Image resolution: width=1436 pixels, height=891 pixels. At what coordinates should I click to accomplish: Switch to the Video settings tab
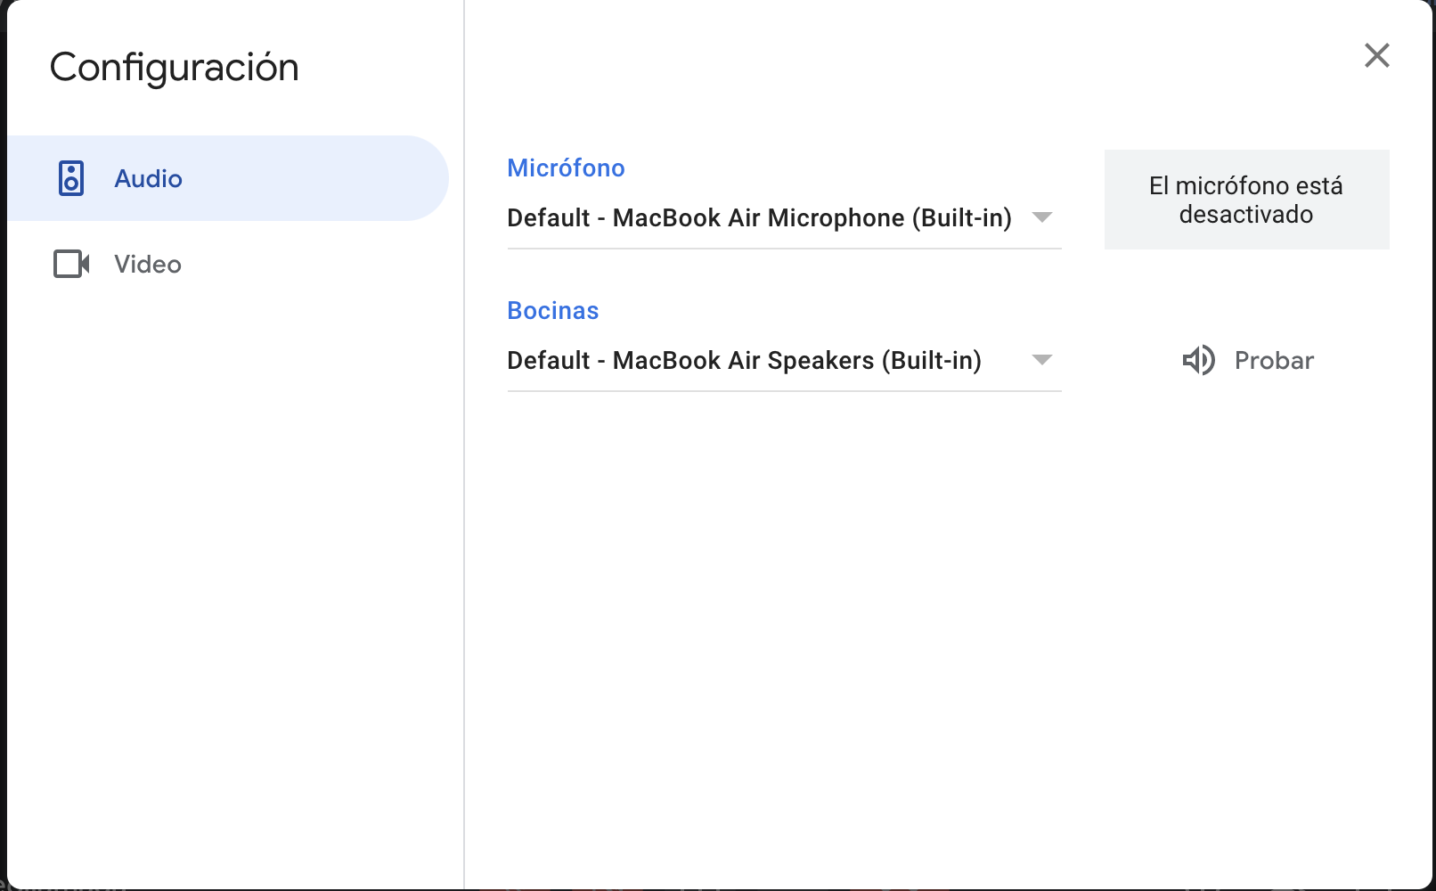[228, 264]
